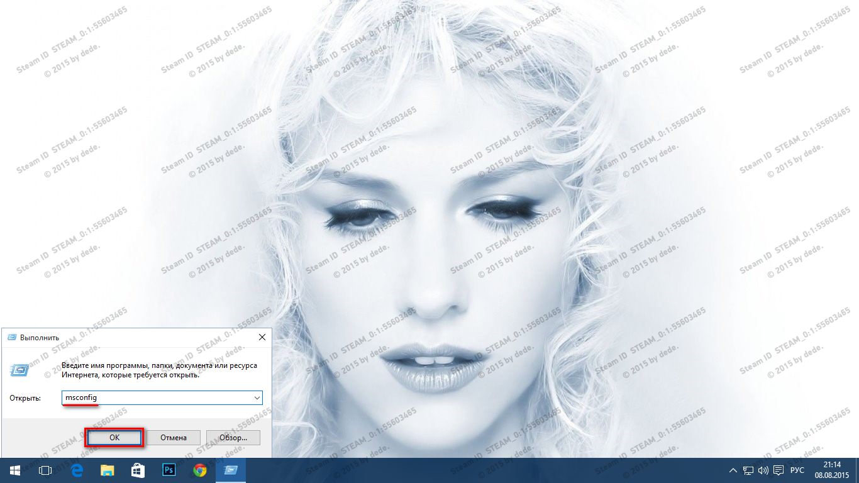Close the Выполнить dialog
This screenshot has width=859, height=483.
coord(262,338)
